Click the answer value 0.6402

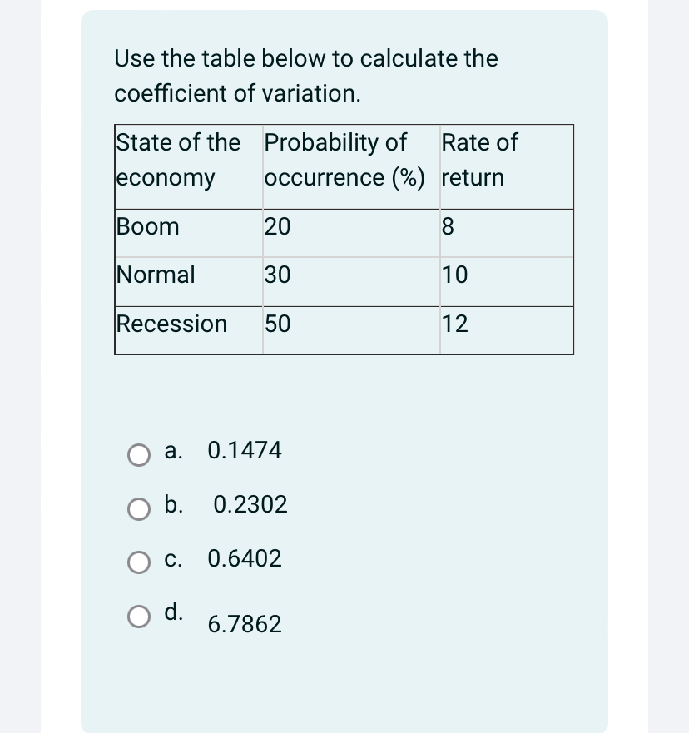(244, 559)
